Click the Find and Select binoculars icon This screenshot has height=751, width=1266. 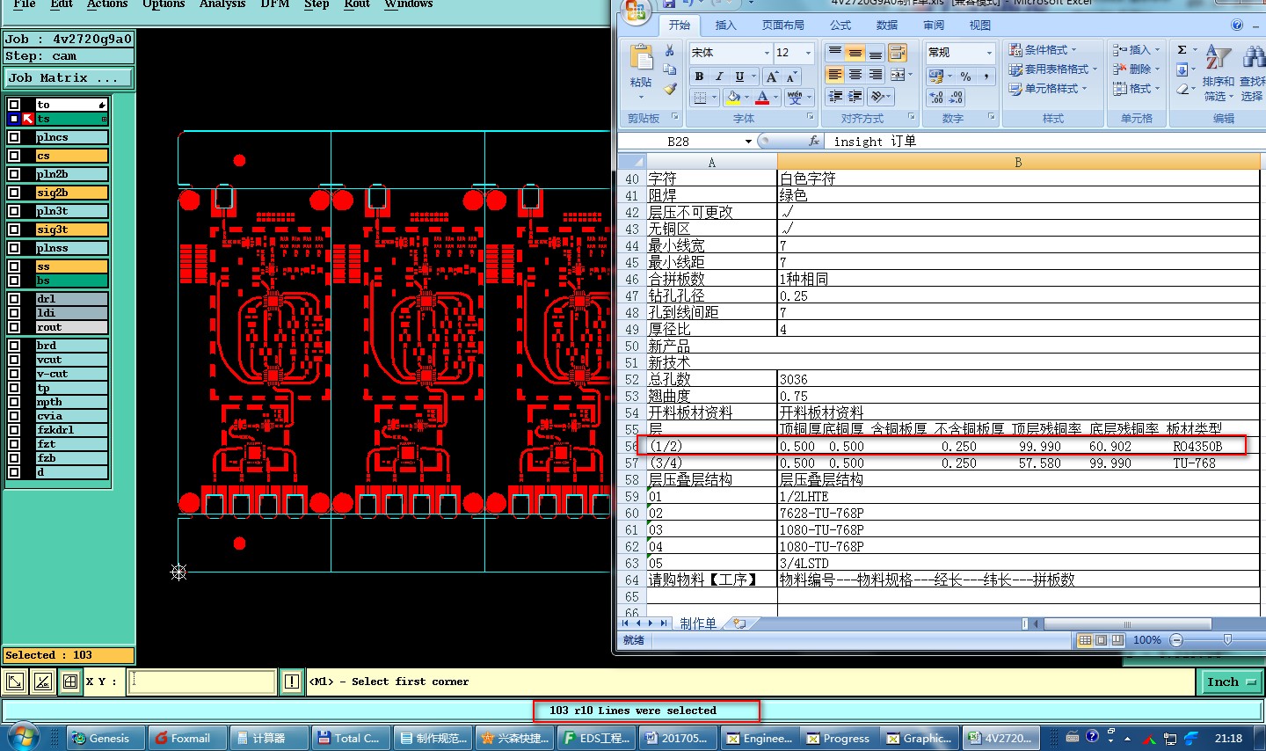point(1254,58)
